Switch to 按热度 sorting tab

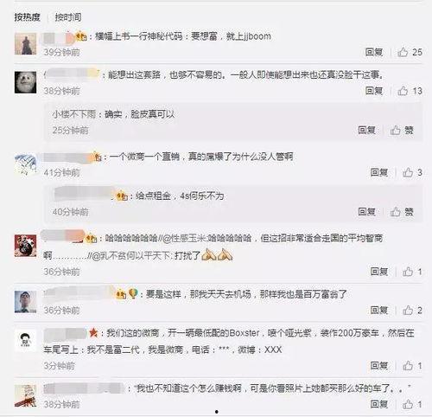27,17
